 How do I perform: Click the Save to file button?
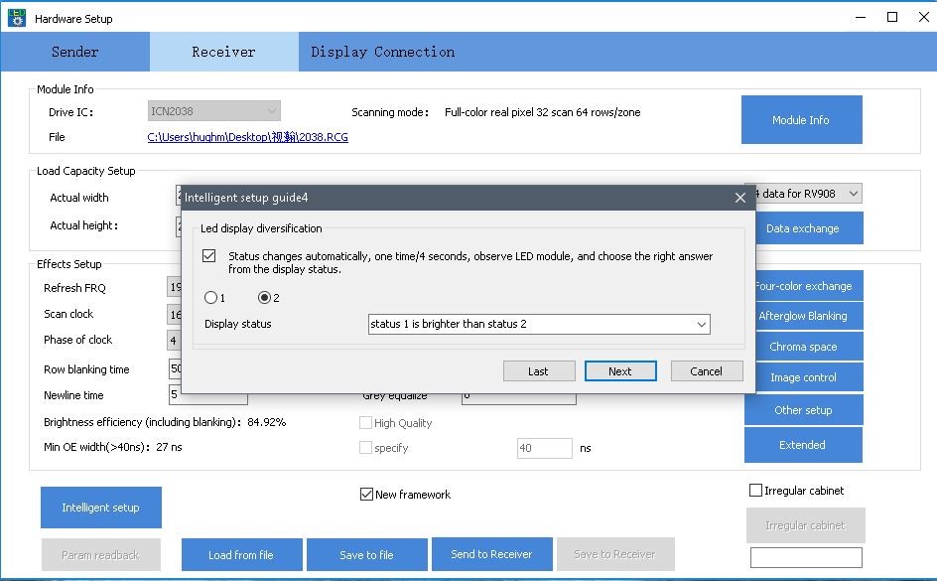366,554
